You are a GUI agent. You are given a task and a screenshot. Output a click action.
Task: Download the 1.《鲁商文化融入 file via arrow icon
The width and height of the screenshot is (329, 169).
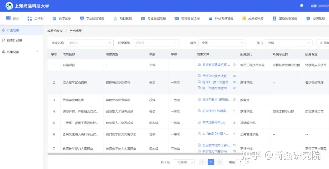point(234,134)
